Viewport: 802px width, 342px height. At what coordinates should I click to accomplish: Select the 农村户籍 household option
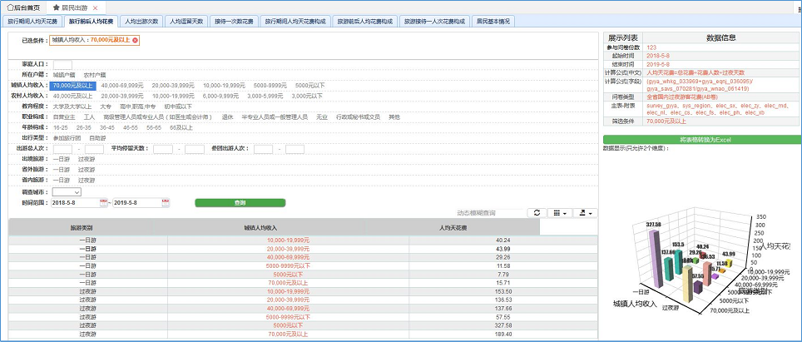(x=95, y=74)
